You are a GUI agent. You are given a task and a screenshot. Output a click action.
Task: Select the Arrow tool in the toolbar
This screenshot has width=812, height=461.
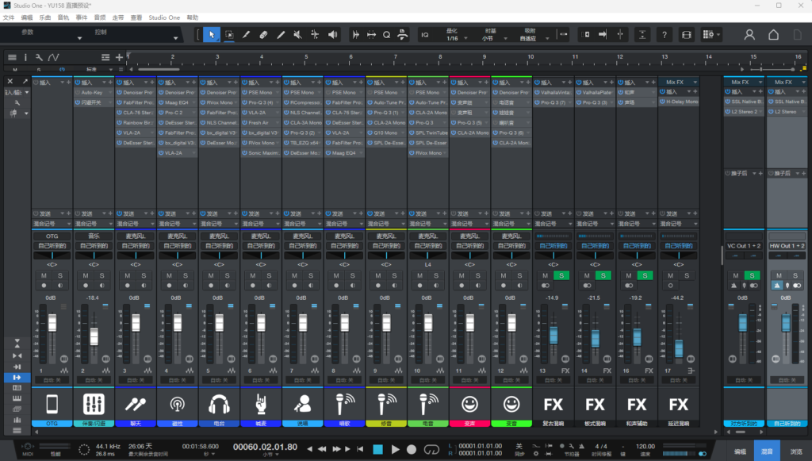[x=211, y=35]
